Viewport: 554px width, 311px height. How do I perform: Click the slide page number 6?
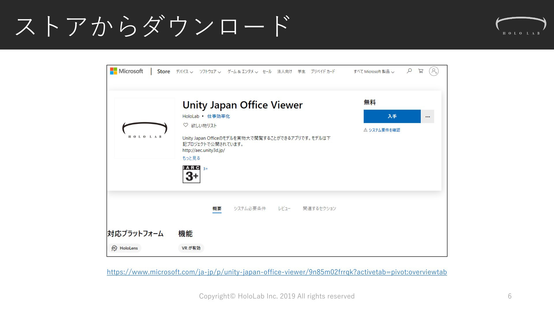click(x=510, y=296)
